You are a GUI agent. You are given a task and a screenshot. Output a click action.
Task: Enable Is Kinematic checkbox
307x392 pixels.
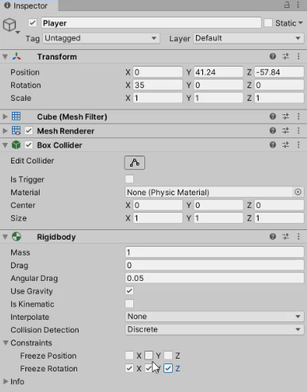click(x=129, y=304)
